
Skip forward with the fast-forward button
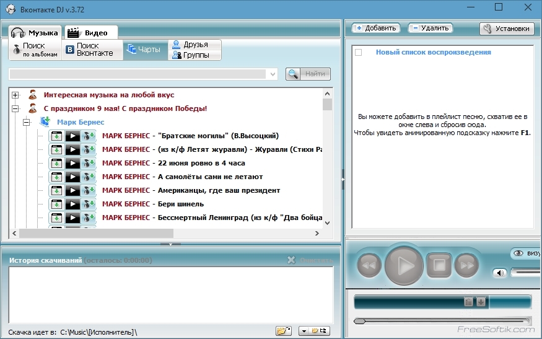click(466, 265)
